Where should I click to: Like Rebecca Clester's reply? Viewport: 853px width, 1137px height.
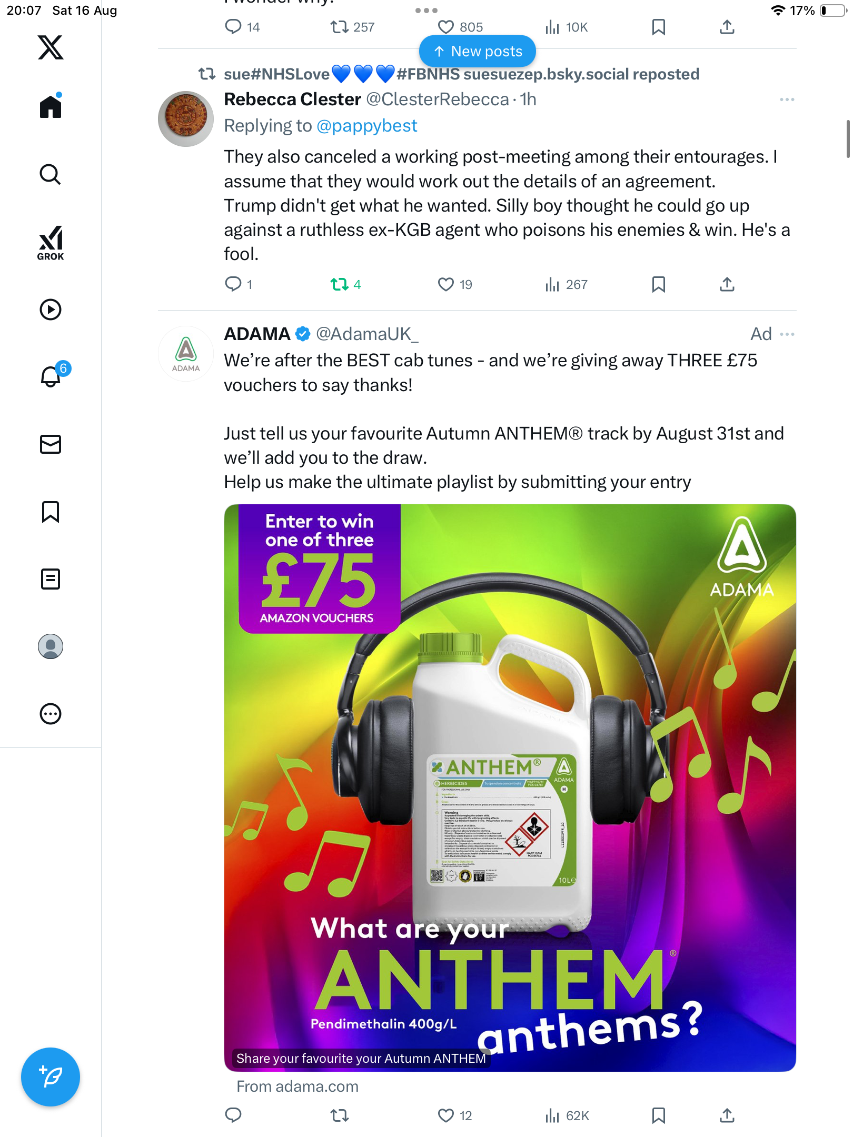pyautogui.click(x=446, y=285)
